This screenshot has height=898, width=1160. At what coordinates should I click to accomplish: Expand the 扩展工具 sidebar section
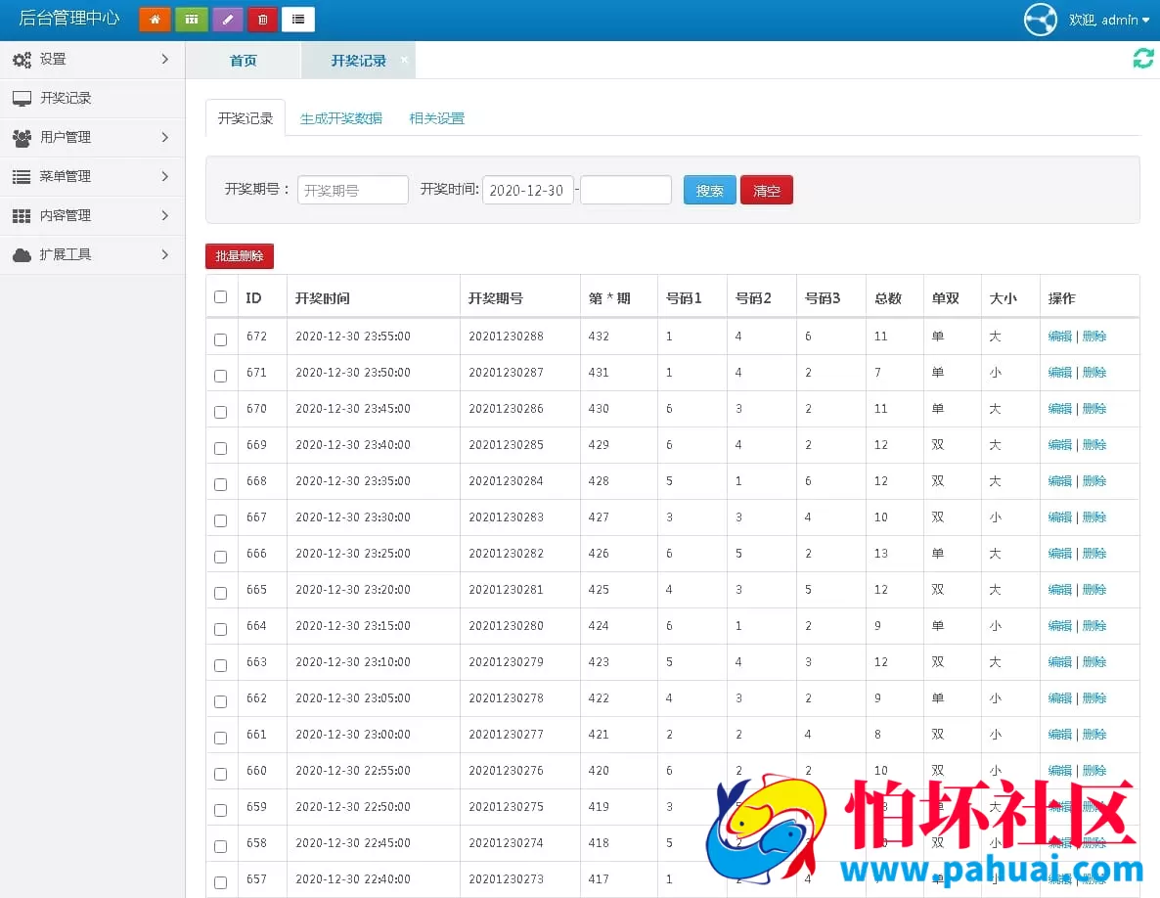point(92,254)
